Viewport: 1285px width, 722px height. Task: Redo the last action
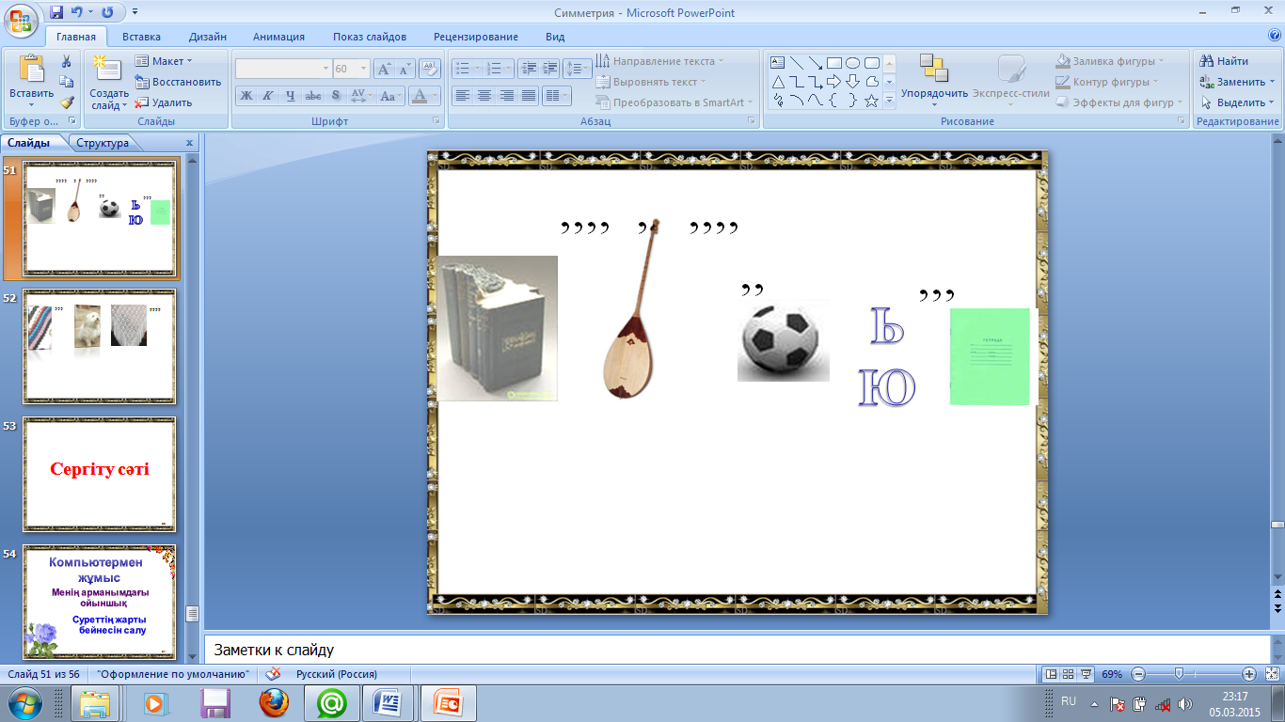point(106,12)
